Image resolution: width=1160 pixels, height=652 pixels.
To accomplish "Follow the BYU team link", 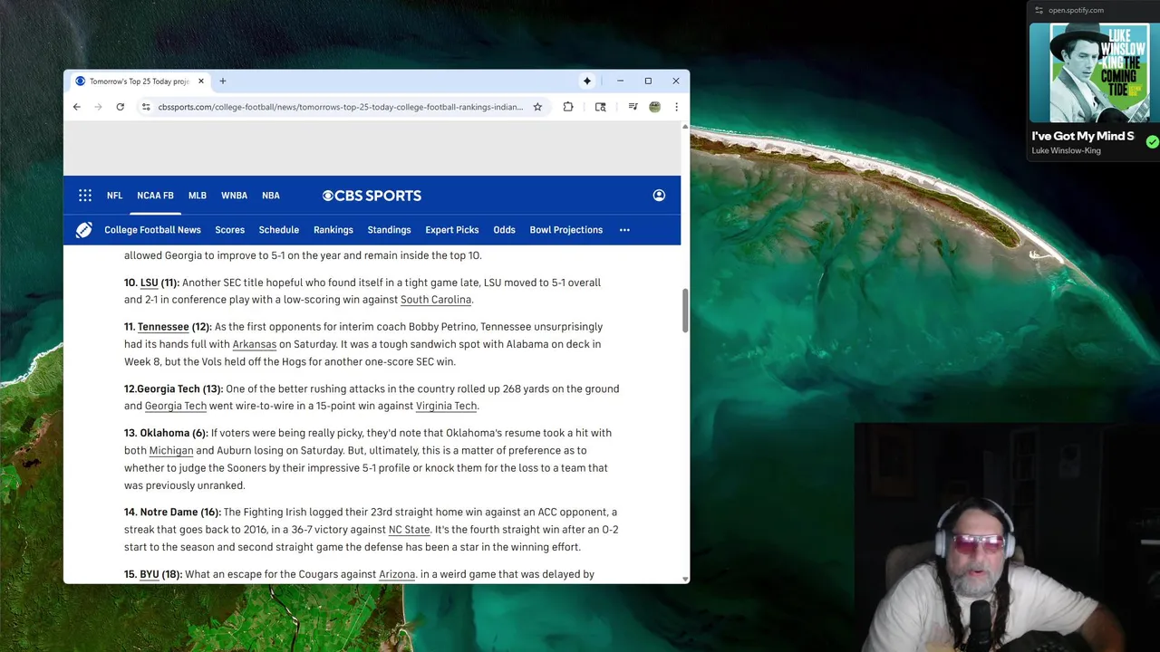I will pyautogui.click(x=150, y=574).
